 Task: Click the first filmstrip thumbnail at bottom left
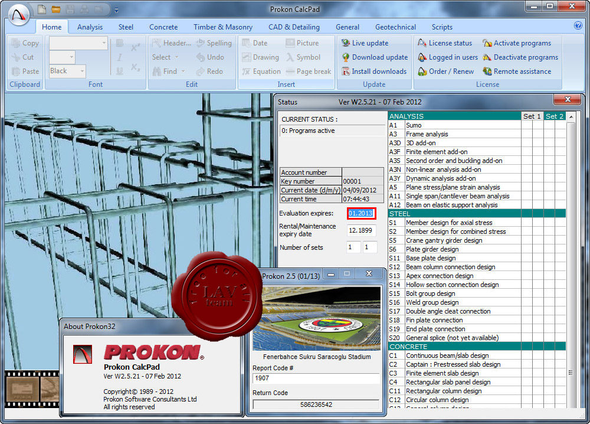click(22, 389)
